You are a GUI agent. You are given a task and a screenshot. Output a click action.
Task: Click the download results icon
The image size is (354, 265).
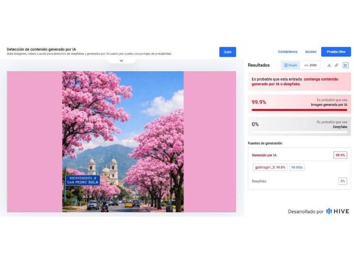tap(329, 65)
